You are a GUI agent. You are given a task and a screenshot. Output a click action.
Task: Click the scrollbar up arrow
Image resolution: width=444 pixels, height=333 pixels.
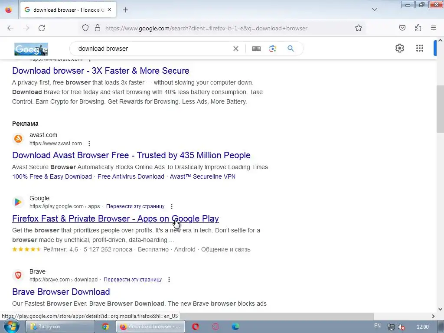pos(440,40)
